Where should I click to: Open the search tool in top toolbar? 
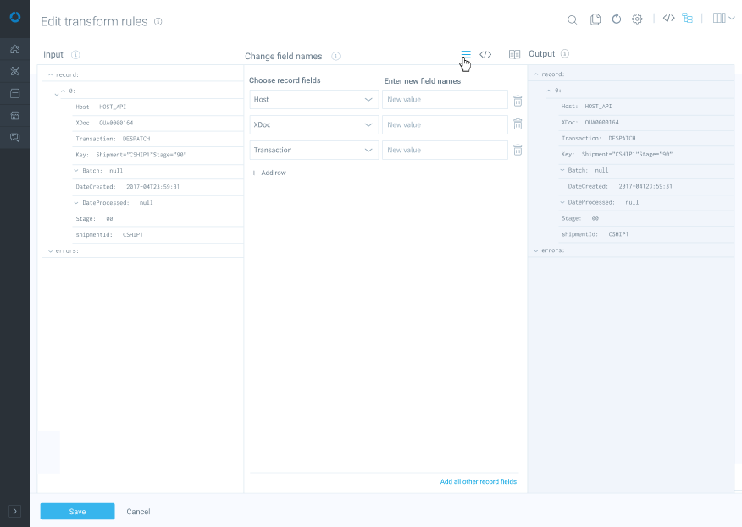coord(573,19)
